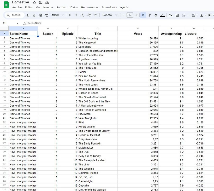Open the Roboto font family dropdown
Viewport: 214px width, 191px height.
pyautogui.click(x=110, y=15)
